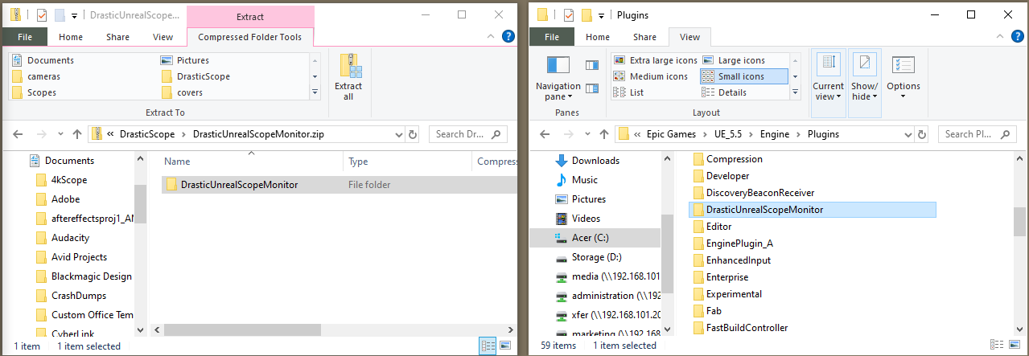The image size is (1029, 356).
Task: Click Extract all icon in zip window
Action: [348, 77]
